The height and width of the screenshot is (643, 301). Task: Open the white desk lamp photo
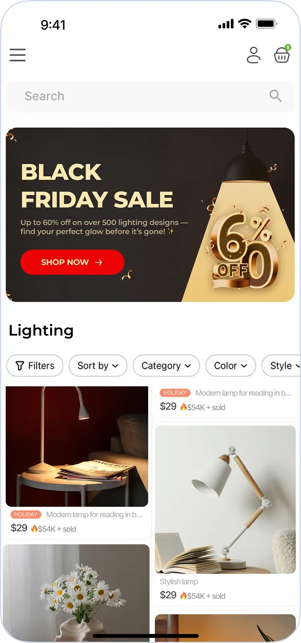(225, 500)
